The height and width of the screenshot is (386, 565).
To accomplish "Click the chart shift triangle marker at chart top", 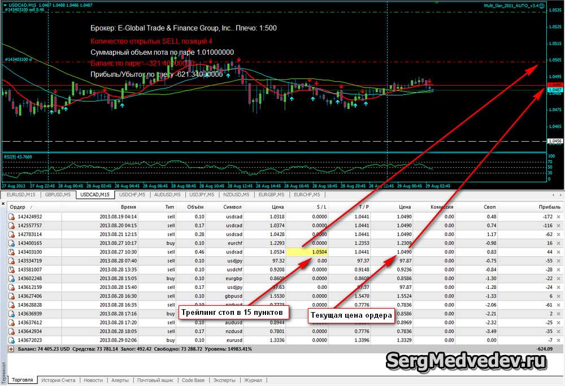I will coord(387,2).
